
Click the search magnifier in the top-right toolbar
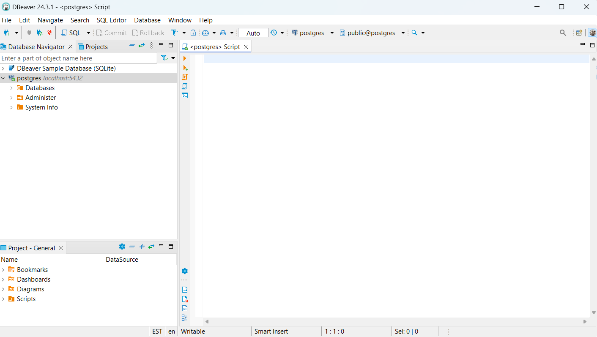click(x=562, y=32)
